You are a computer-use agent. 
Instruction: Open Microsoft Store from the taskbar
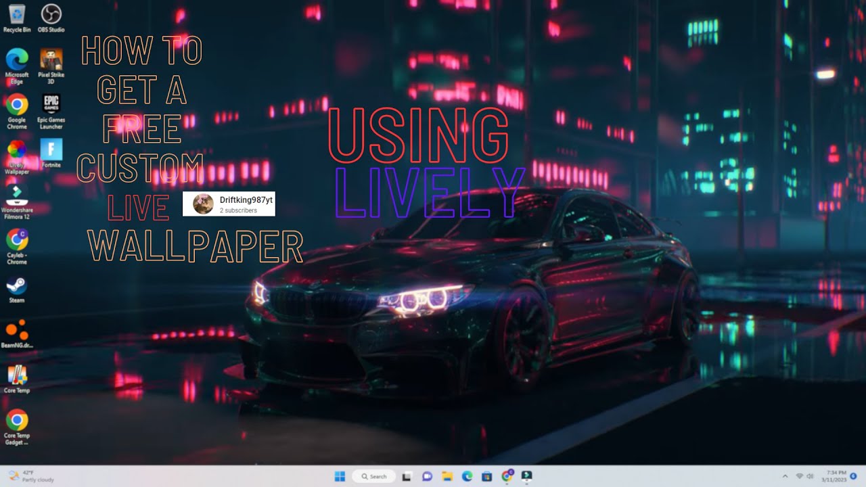pyautogui.click(x=486, y=476)
